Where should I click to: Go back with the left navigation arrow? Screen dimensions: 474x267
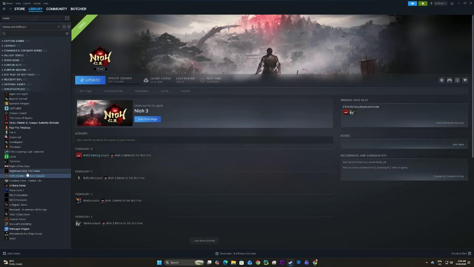point(4,9)
